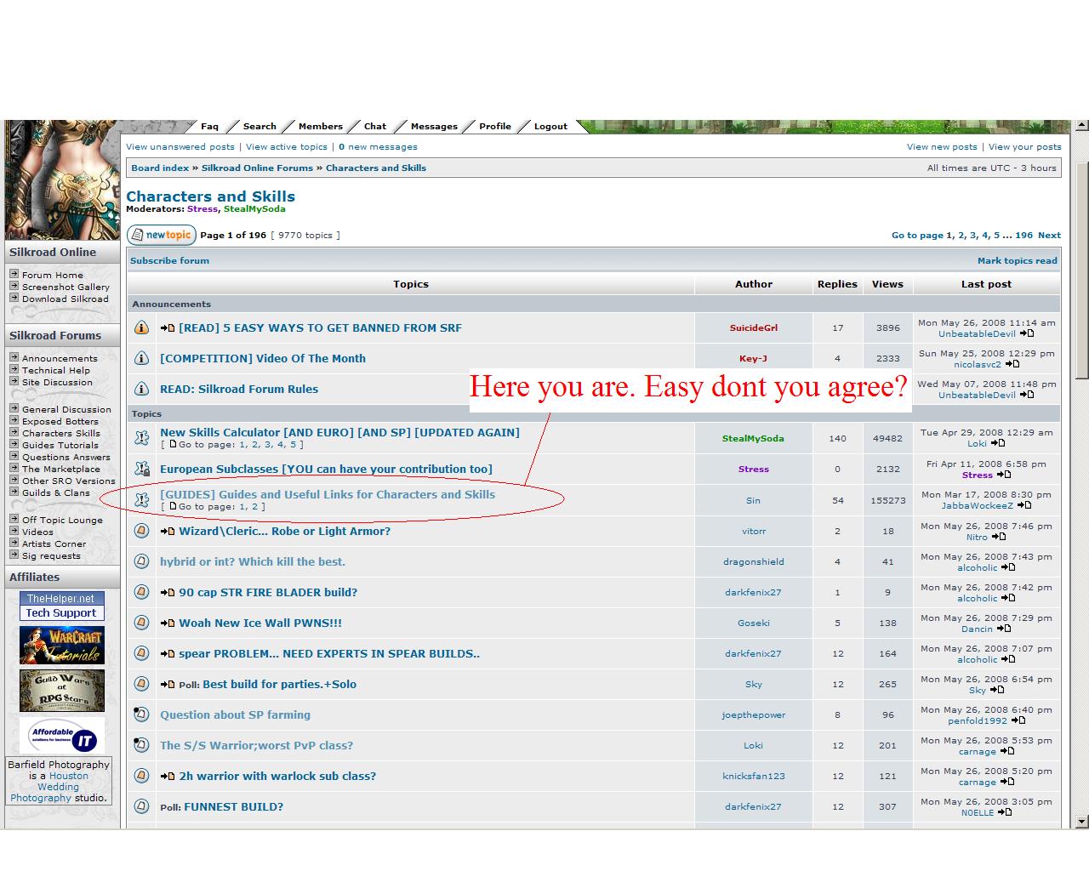Click the TheHelper.net Tech Support banner
1089x871 pixels.
61,606
